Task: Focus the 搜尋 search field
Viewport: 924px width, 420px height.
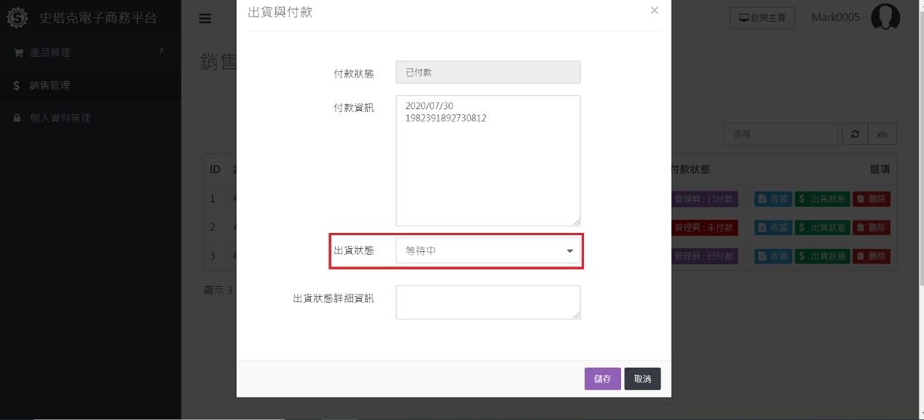Action: click(x=781, y=135)
